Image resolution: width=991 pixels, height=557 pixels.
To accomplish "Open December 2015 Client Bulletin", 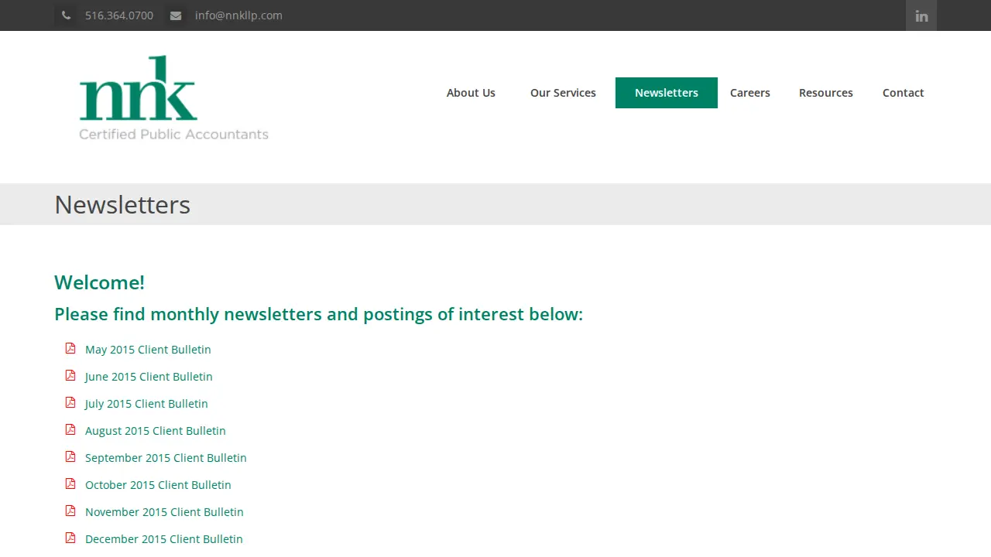I will click(164, 539).
